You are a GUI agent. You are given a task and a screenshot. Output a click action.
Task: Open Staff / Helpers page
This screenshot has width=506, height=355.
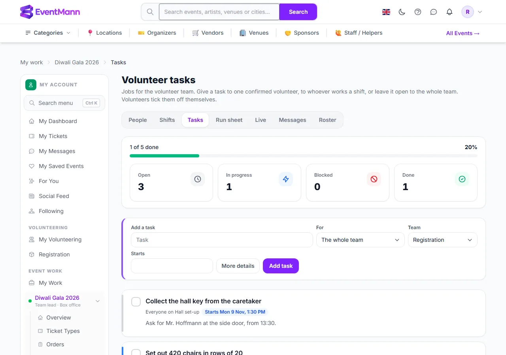click(359, 33)
